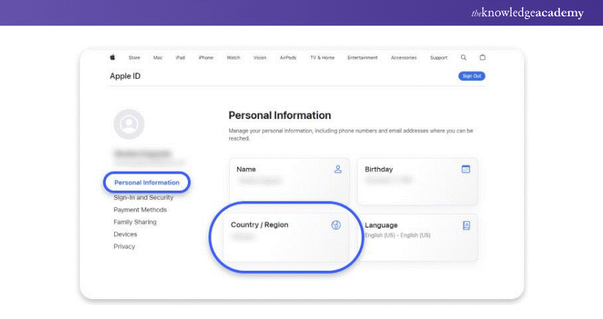
Task: Select Personal Information in sidebar
Action: tap(147, 183)
